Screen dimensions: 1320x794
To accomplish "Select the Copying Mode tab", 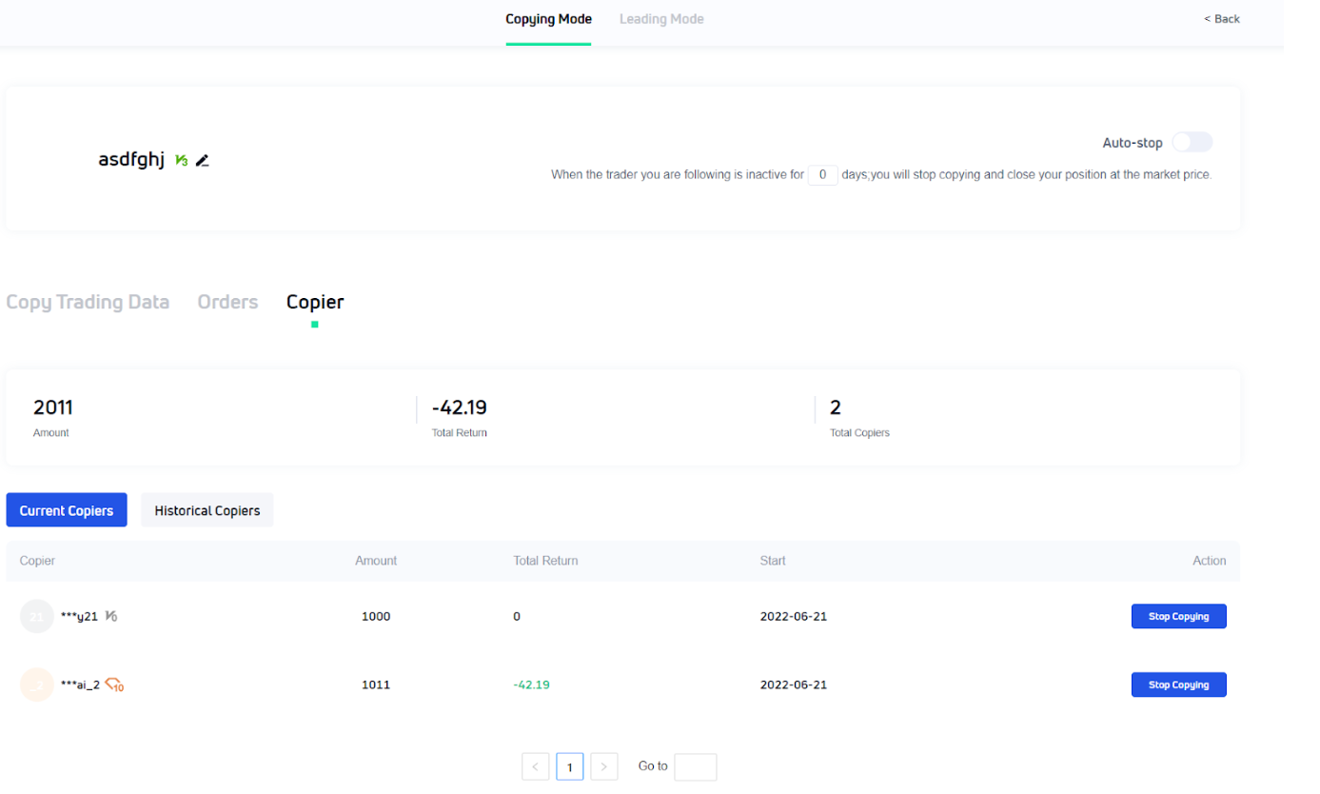I will tap(548, 19).
